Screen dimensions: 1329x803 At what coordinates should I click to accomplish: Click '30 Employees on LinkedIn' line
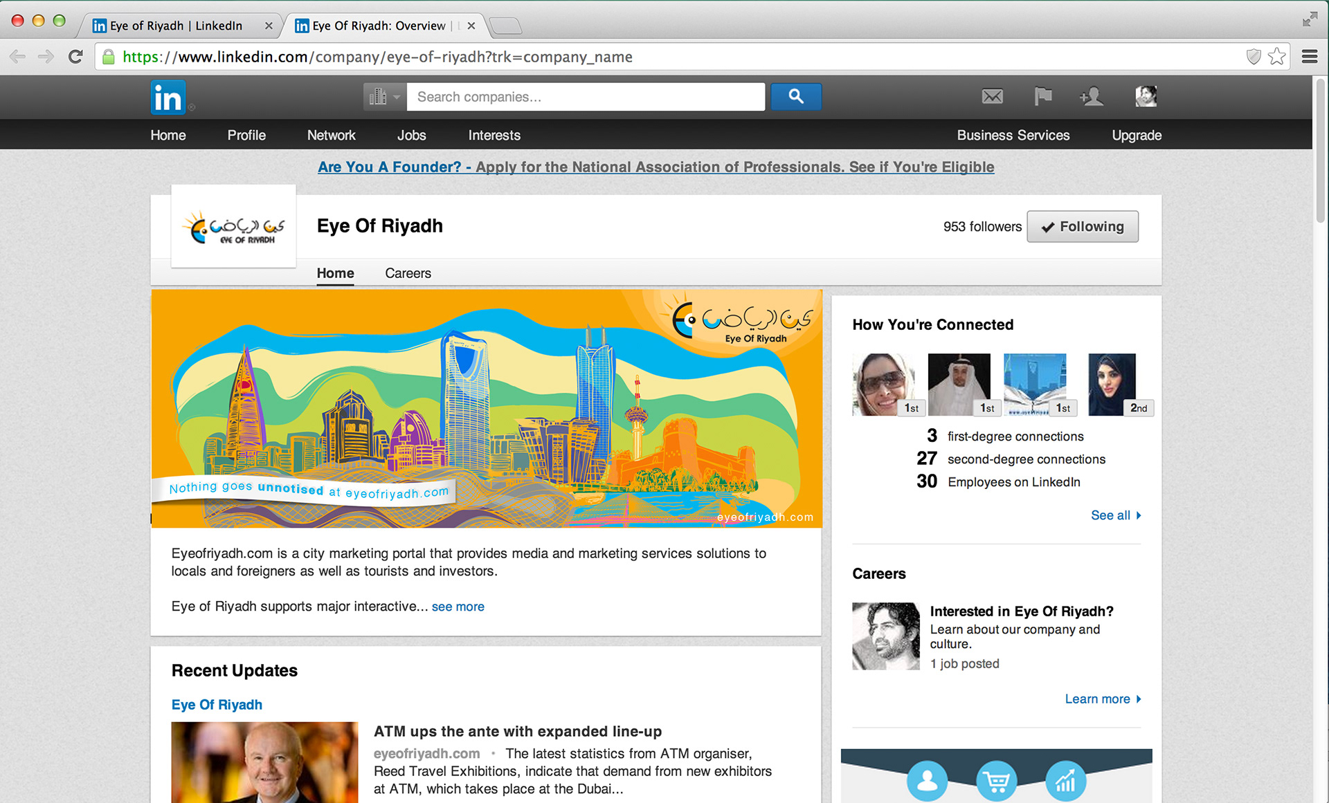click(998, 481)
